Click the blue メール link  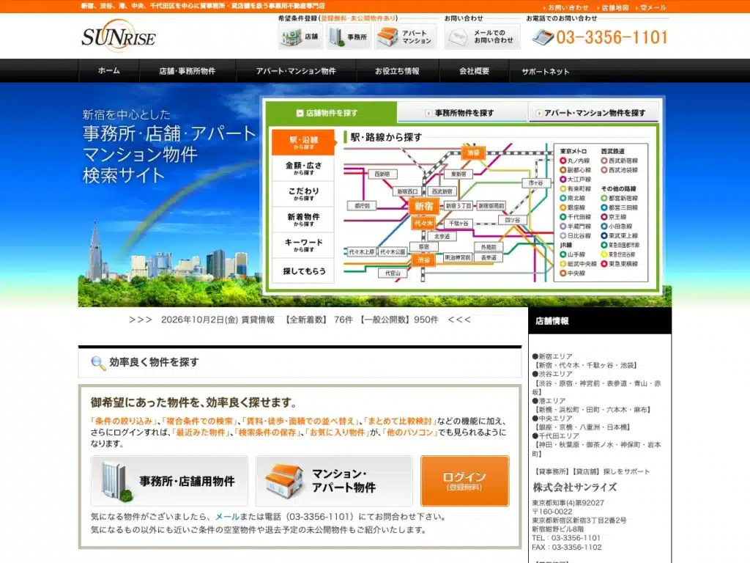(x=227, y=517)
